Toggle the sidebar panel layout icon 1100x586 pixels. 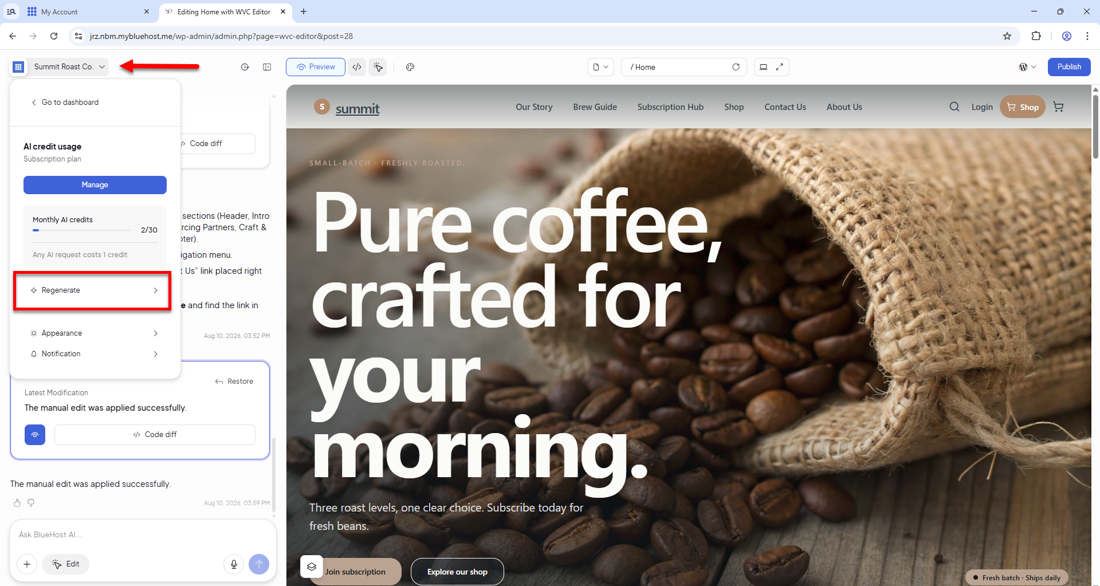267,67
